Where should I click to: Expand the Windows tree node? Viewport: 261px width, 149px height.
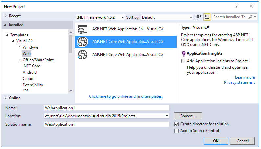[x=19, y=47]
